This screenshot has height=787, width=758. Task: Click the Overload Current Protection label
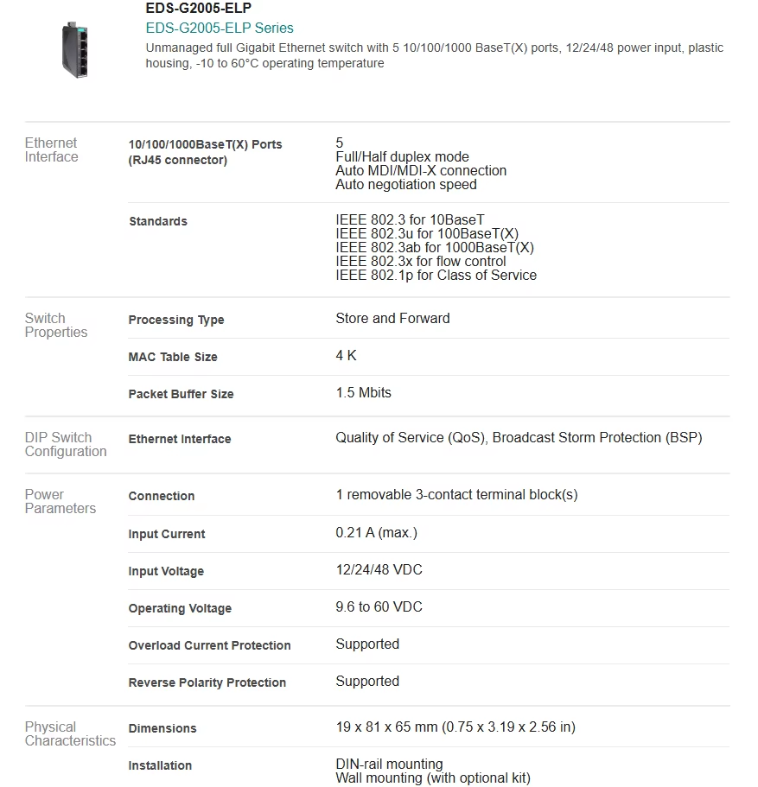(209, 645)
